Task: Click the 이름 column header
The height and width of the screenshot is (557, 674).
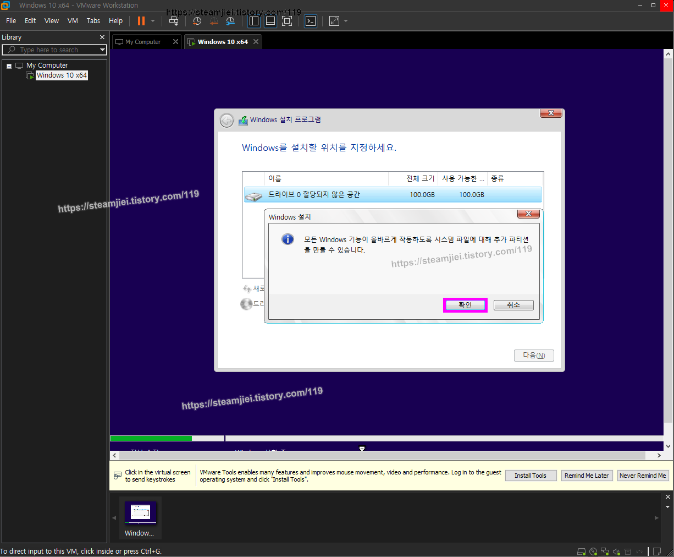Action: pos(327,178)
